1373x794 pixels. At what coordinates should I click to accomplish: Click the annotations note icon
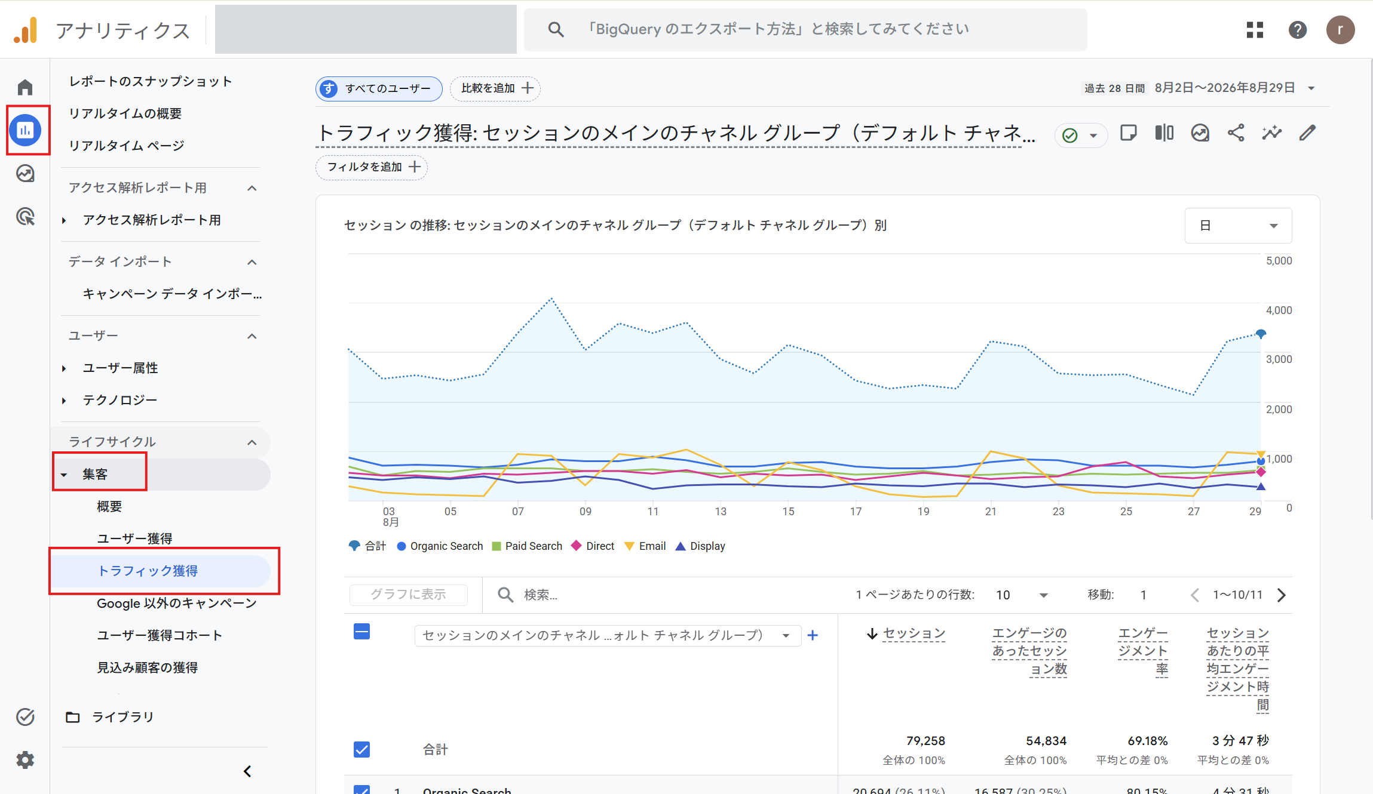point(1129,133)
